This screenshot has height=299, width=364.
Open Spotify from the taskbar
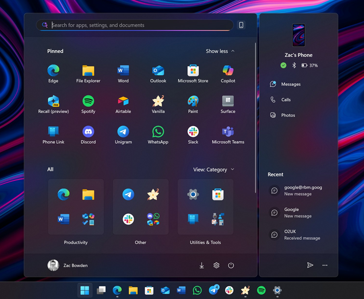262,290
